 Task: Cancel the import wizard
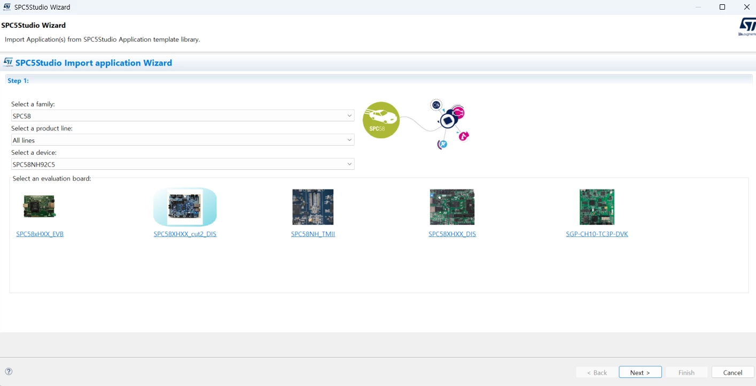(x=732, y=372)
